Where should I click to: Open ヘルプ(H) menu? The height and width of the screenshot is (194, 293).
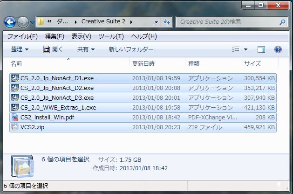pyautogui.click(x=144, y=36)
